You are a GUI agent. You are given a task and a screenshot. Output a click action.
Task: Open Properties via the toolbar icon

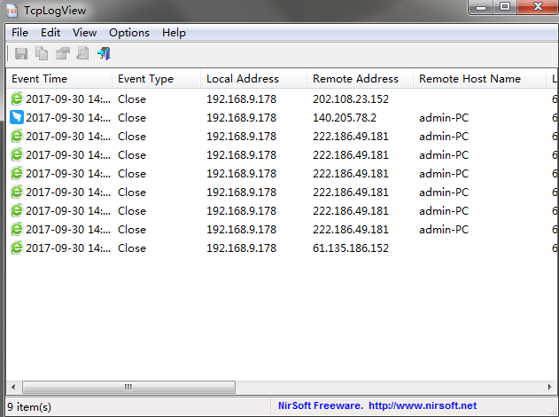(62, 53)
